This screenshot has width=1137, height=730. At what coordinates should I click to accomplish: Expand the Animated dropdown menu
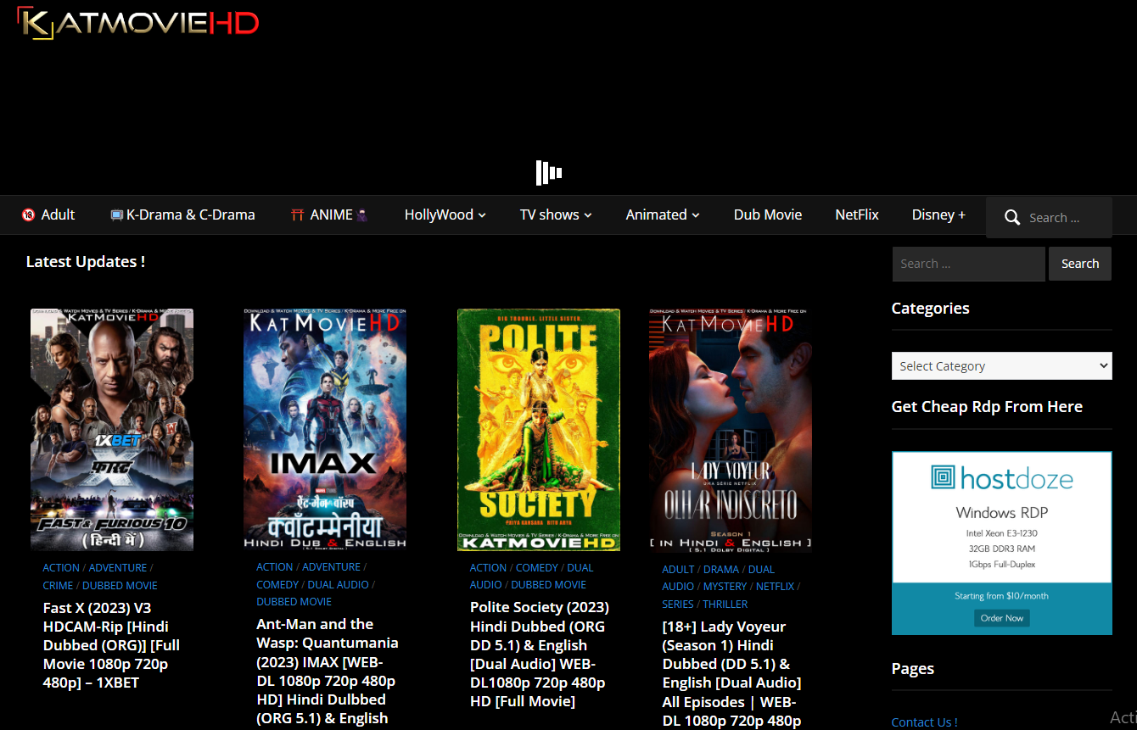coord(663,215)
